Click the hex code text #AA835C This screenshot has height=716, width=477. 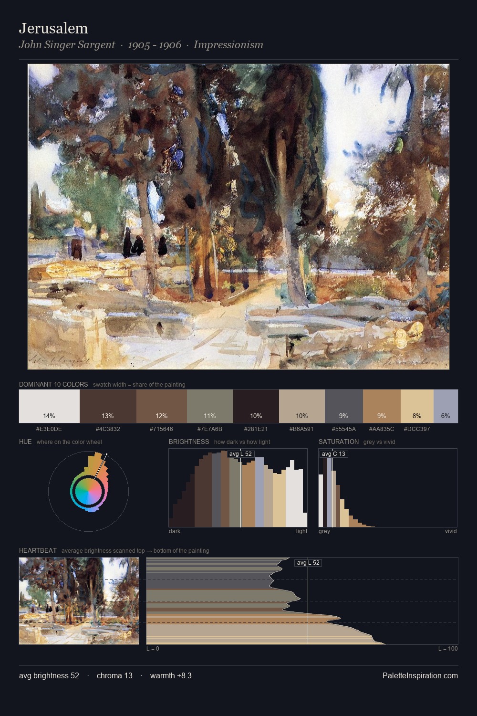tap(382, 429)
